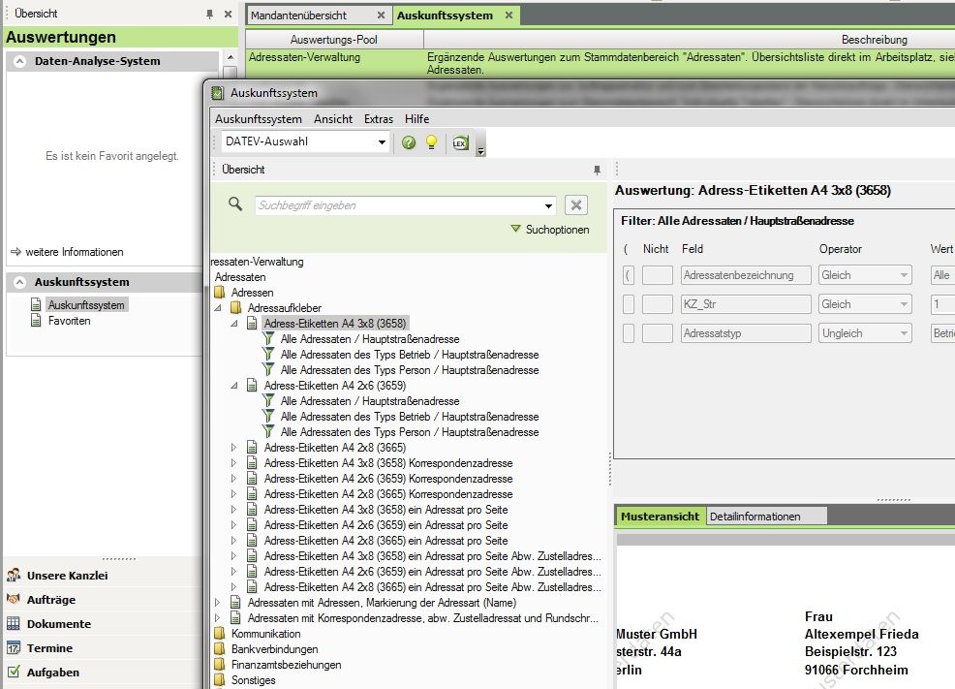The height and width of the screenshot is (689, 955).
Task: Toggle bracket box for Adressatstyp row
Action: point(628,333)
